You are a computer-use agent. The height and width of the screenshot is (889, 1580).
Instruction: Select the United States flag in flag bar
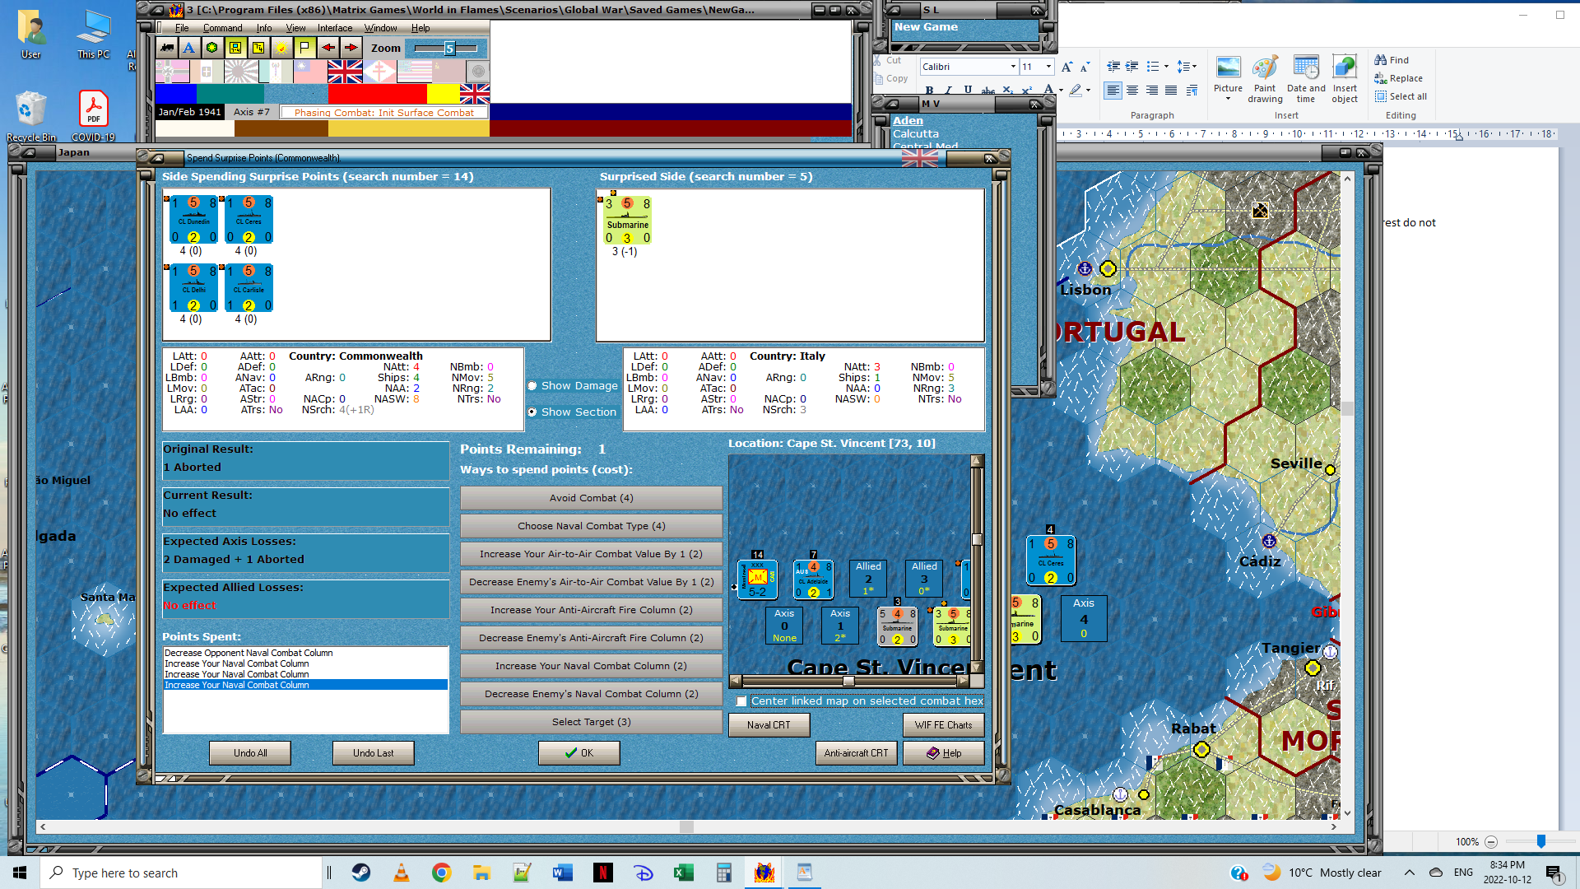point(414,72)
